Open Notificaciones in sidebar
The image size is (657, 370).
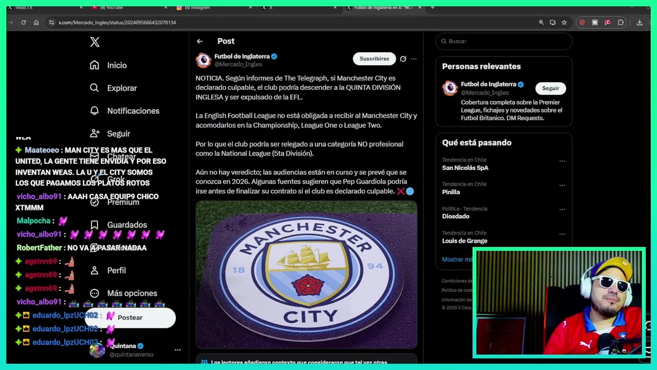pos(125,110)
